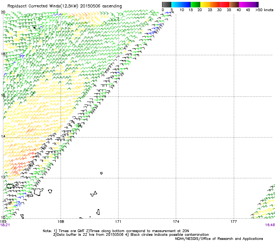Click the '>50 knots' legend label

tap(264, 10)
